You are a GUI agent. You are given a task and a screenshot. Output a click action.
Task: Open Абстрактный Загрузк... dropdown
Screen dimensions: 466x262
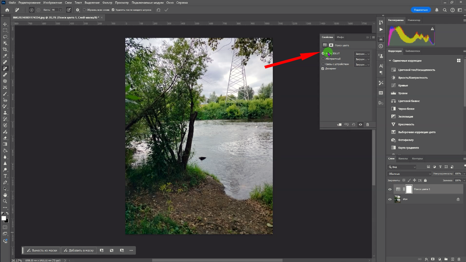[362, 59]
